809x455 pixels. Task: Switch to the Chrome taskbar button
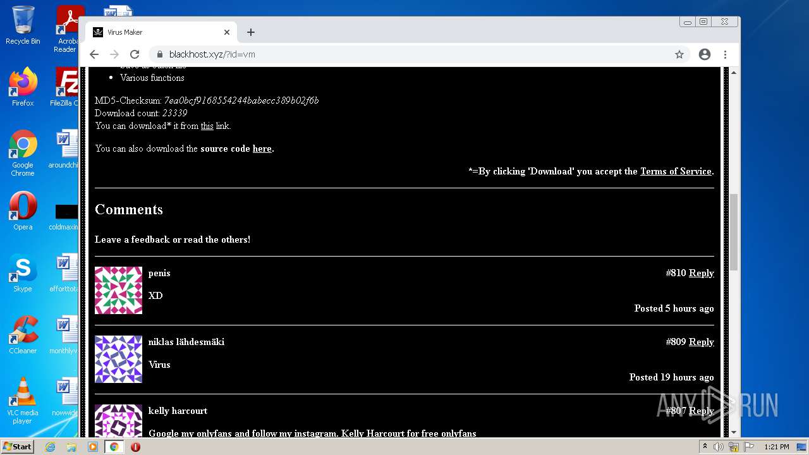114,447
